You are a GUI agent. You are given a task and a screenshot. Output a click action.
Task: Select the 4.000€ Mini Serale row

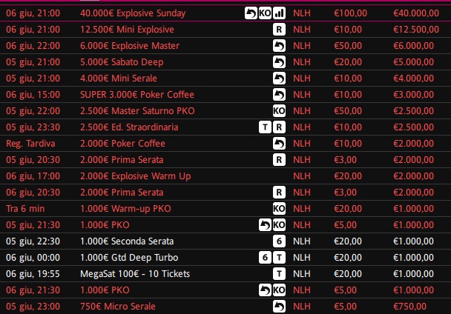coord(225,78)
